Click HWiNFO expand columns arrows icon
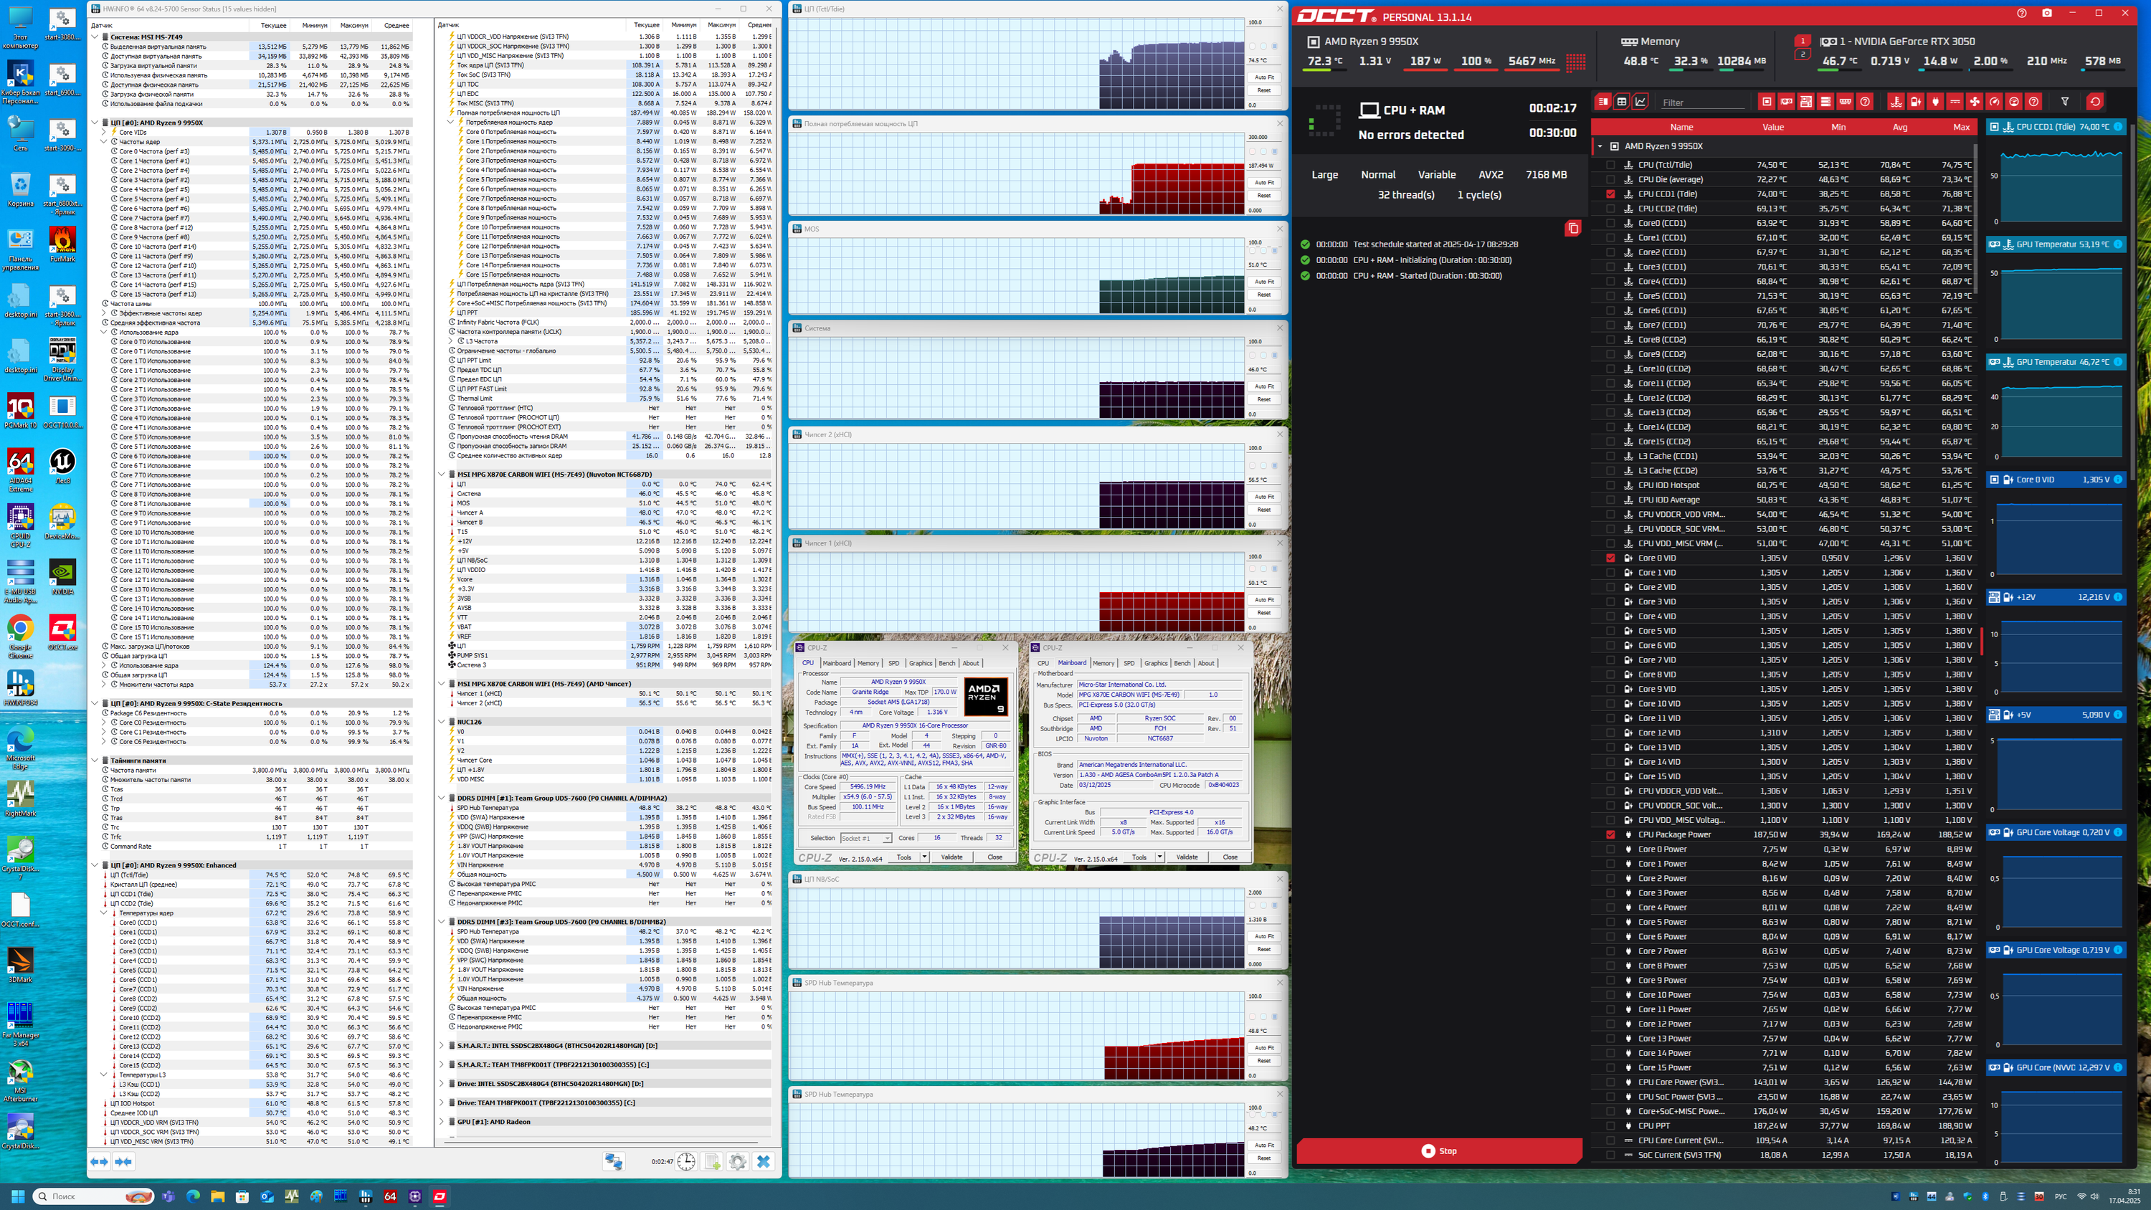Screen dimensions: 2151x1210 pos(100,1161)
